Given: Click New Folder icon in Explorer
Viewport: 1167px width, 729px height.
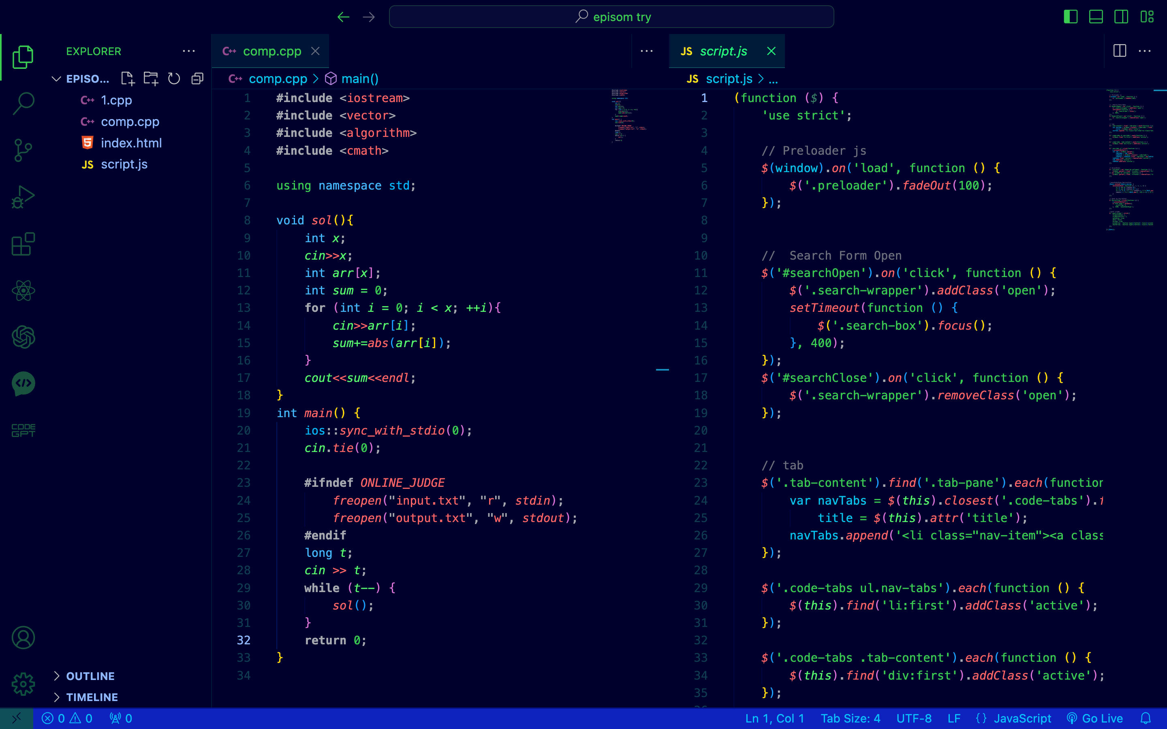Looking at the screenshot, I should pos(151,79).
